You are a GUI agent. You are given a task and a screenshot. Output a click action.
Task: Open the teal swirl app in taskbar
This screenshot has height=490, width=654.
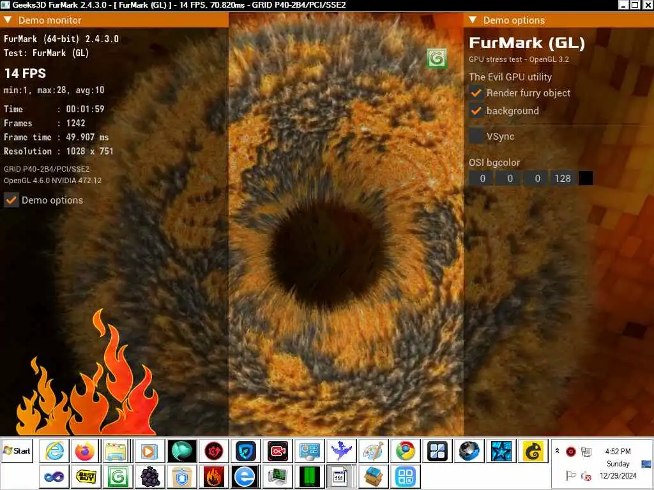(x=181, y=451)
